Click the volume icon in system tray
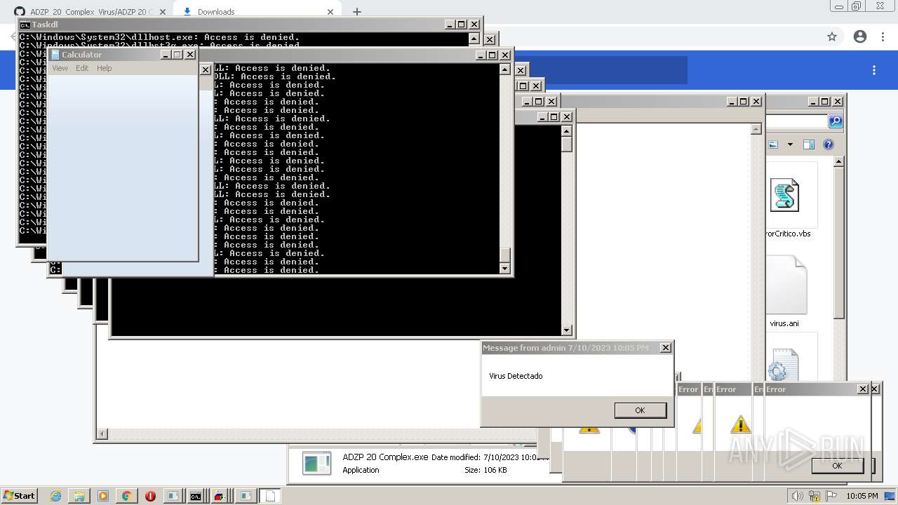The image size is (898, 505). coord(798,496)
